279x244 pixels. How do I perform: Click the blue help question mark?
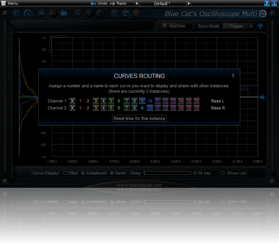pyautogui.click(x=267, y=3)
